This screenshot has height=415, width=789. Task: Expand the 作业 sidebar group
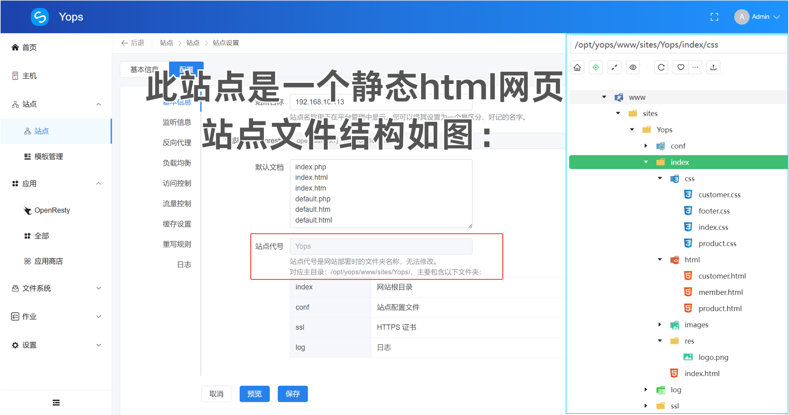point(99,317)
